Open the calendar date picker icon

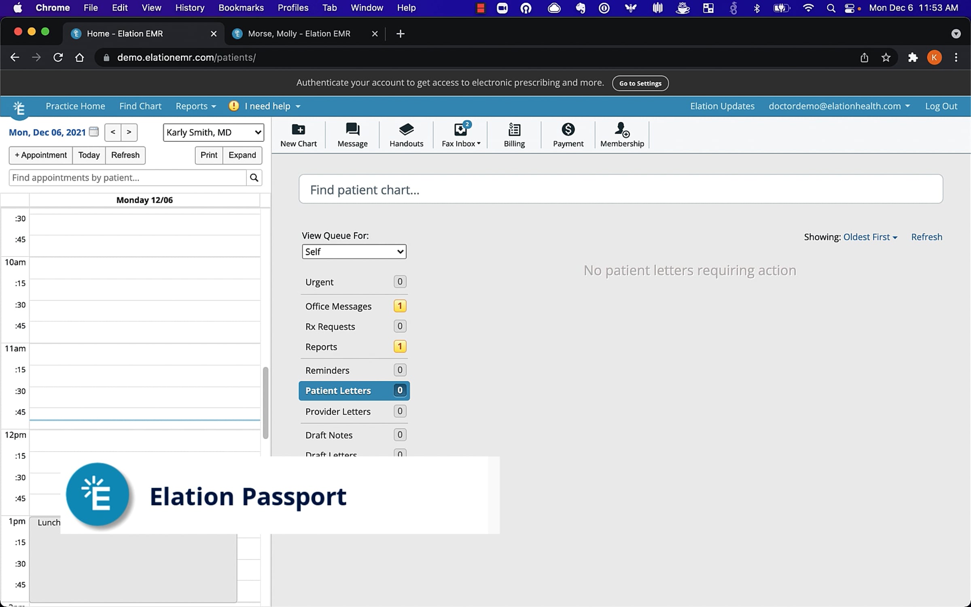(94, 132)
